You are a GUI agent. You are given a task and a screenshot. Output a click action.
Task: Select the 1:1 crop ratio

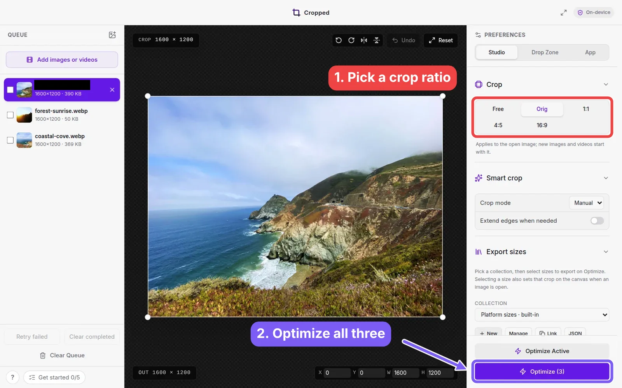(586, 109)
